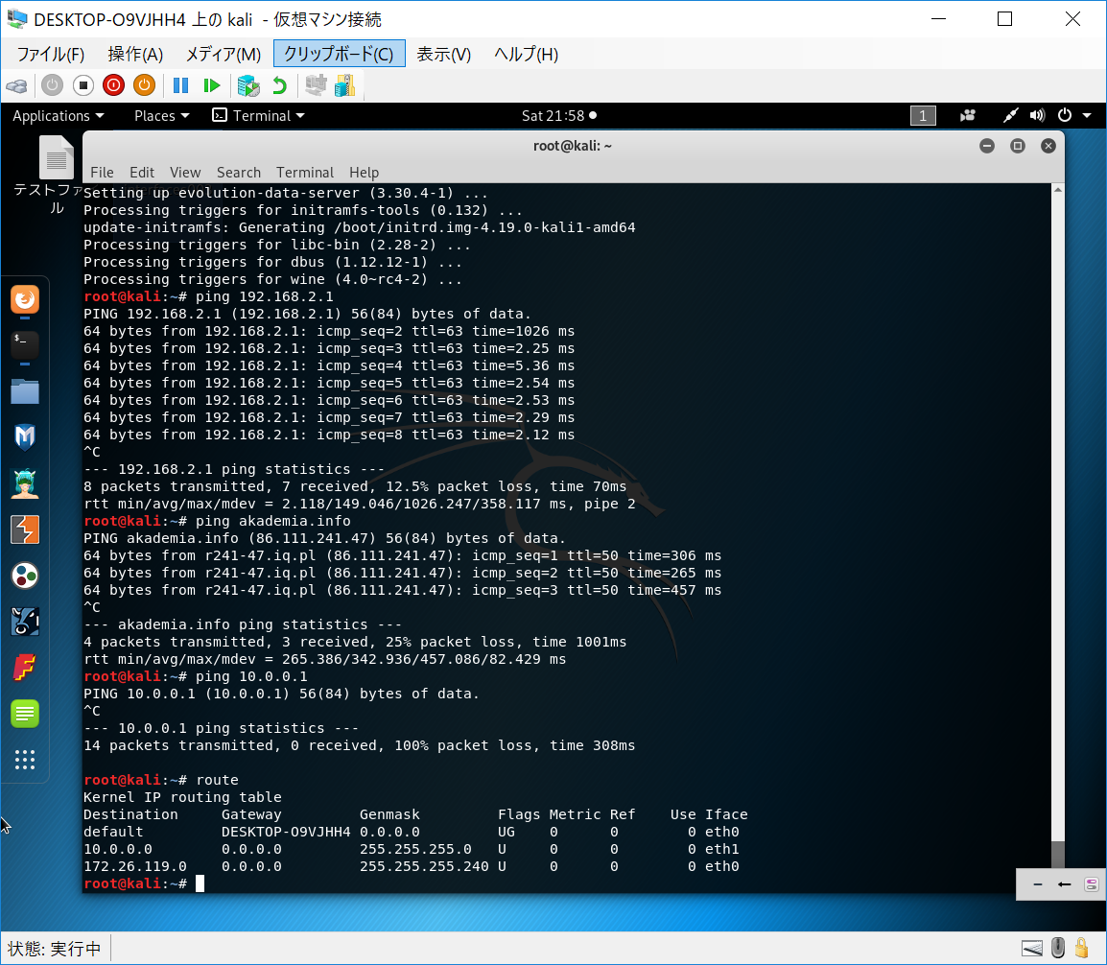Open Firefox from the Kali dock
Screen dimensions: 1107x965
[25, 300]
